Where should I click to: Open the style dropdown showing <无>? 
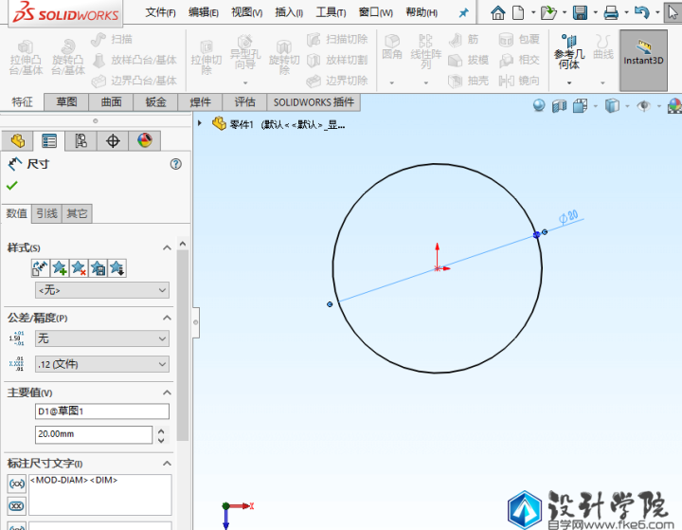click(101, 290)
